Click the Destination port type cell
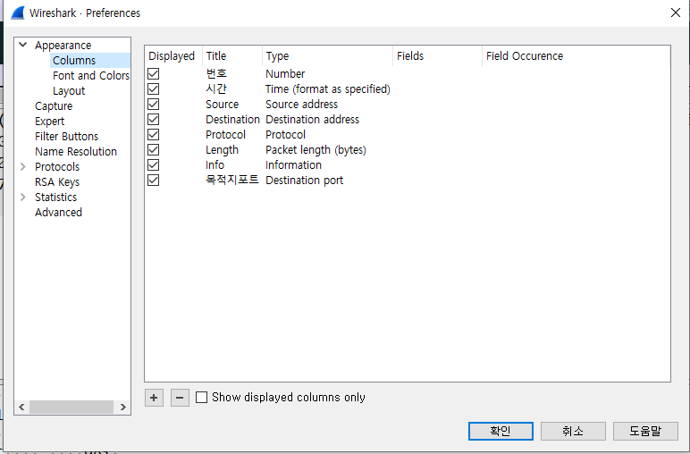This screenshot has width=690, height=454. pyautogui.click(x=305, y=181)
